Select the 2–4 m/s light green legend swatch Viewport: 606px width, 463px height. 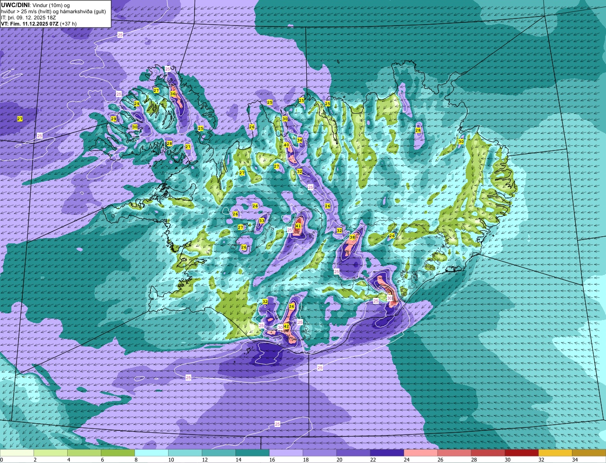(51, 453)
